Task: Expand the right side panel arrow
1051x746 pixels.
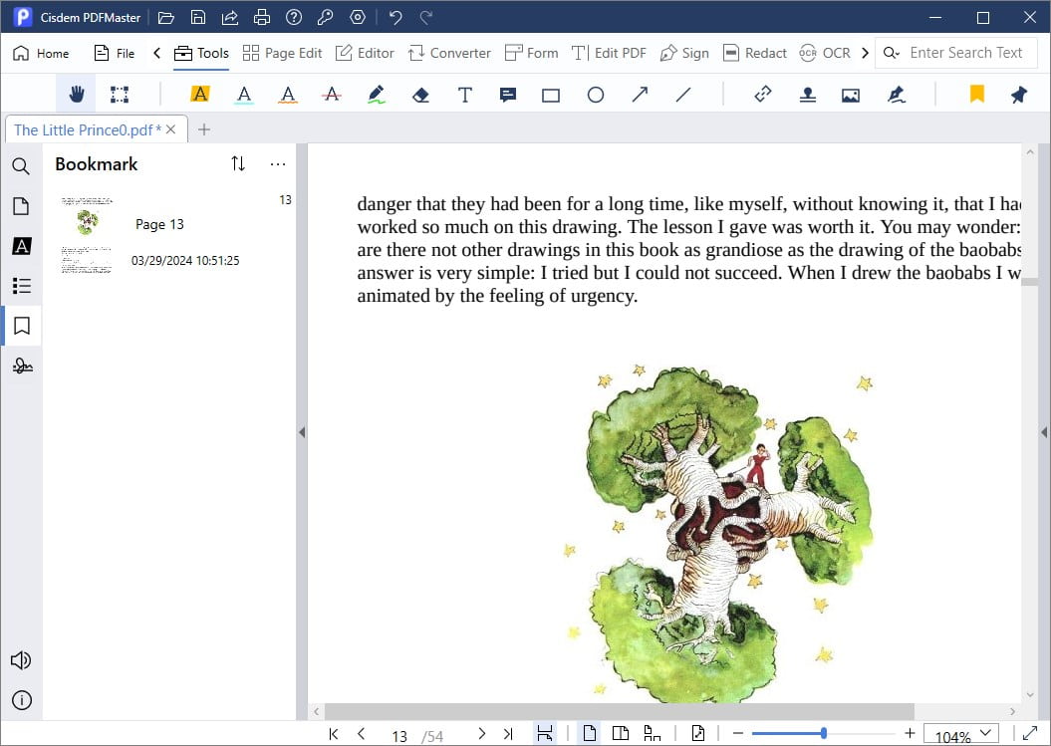Action: (x=1044, y=432)
